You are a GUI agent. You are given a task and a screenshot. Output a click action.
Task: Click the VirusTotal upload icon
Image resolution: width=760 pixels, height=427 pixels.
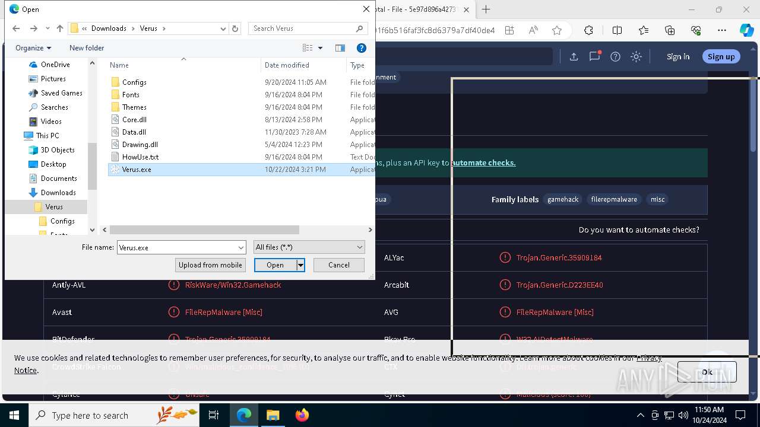[574, 56]
